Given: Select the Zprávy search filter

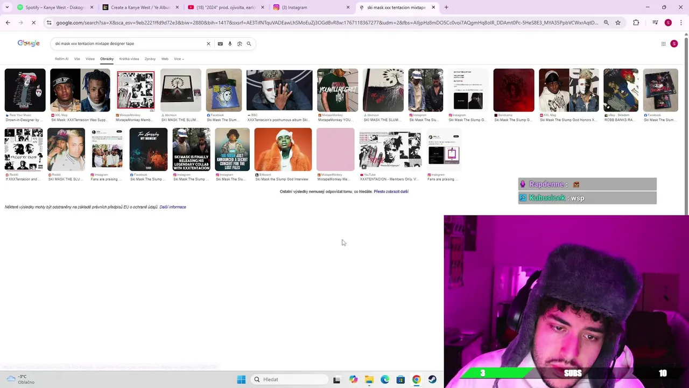Looking at the screenshot, I should pos(150,59).
